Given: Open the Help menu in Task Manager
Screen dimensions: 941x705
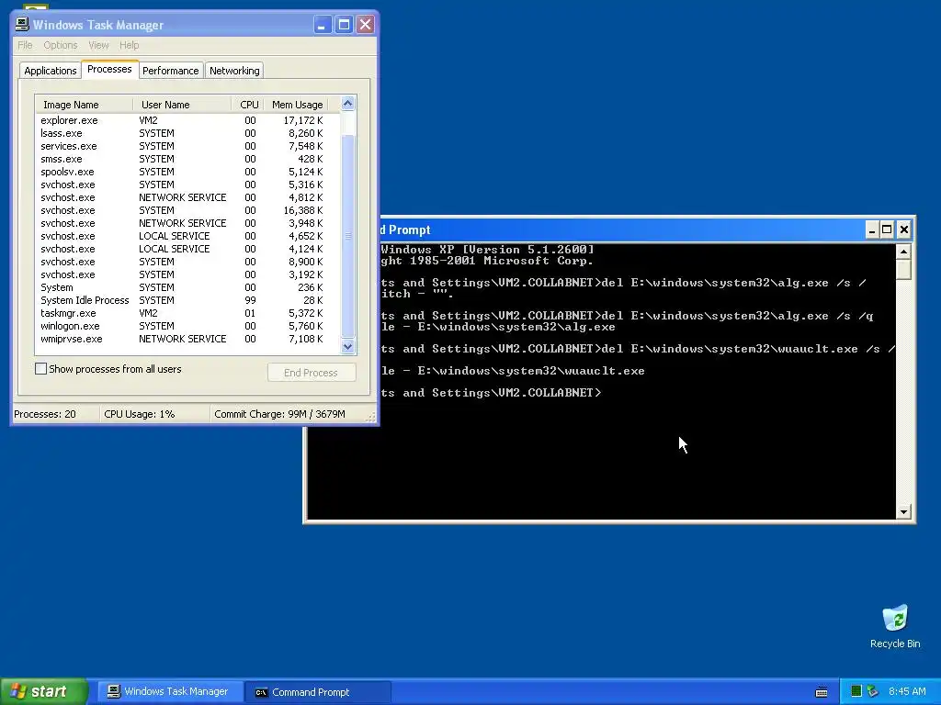Looking at the screenshot, I should coord(129,45).
